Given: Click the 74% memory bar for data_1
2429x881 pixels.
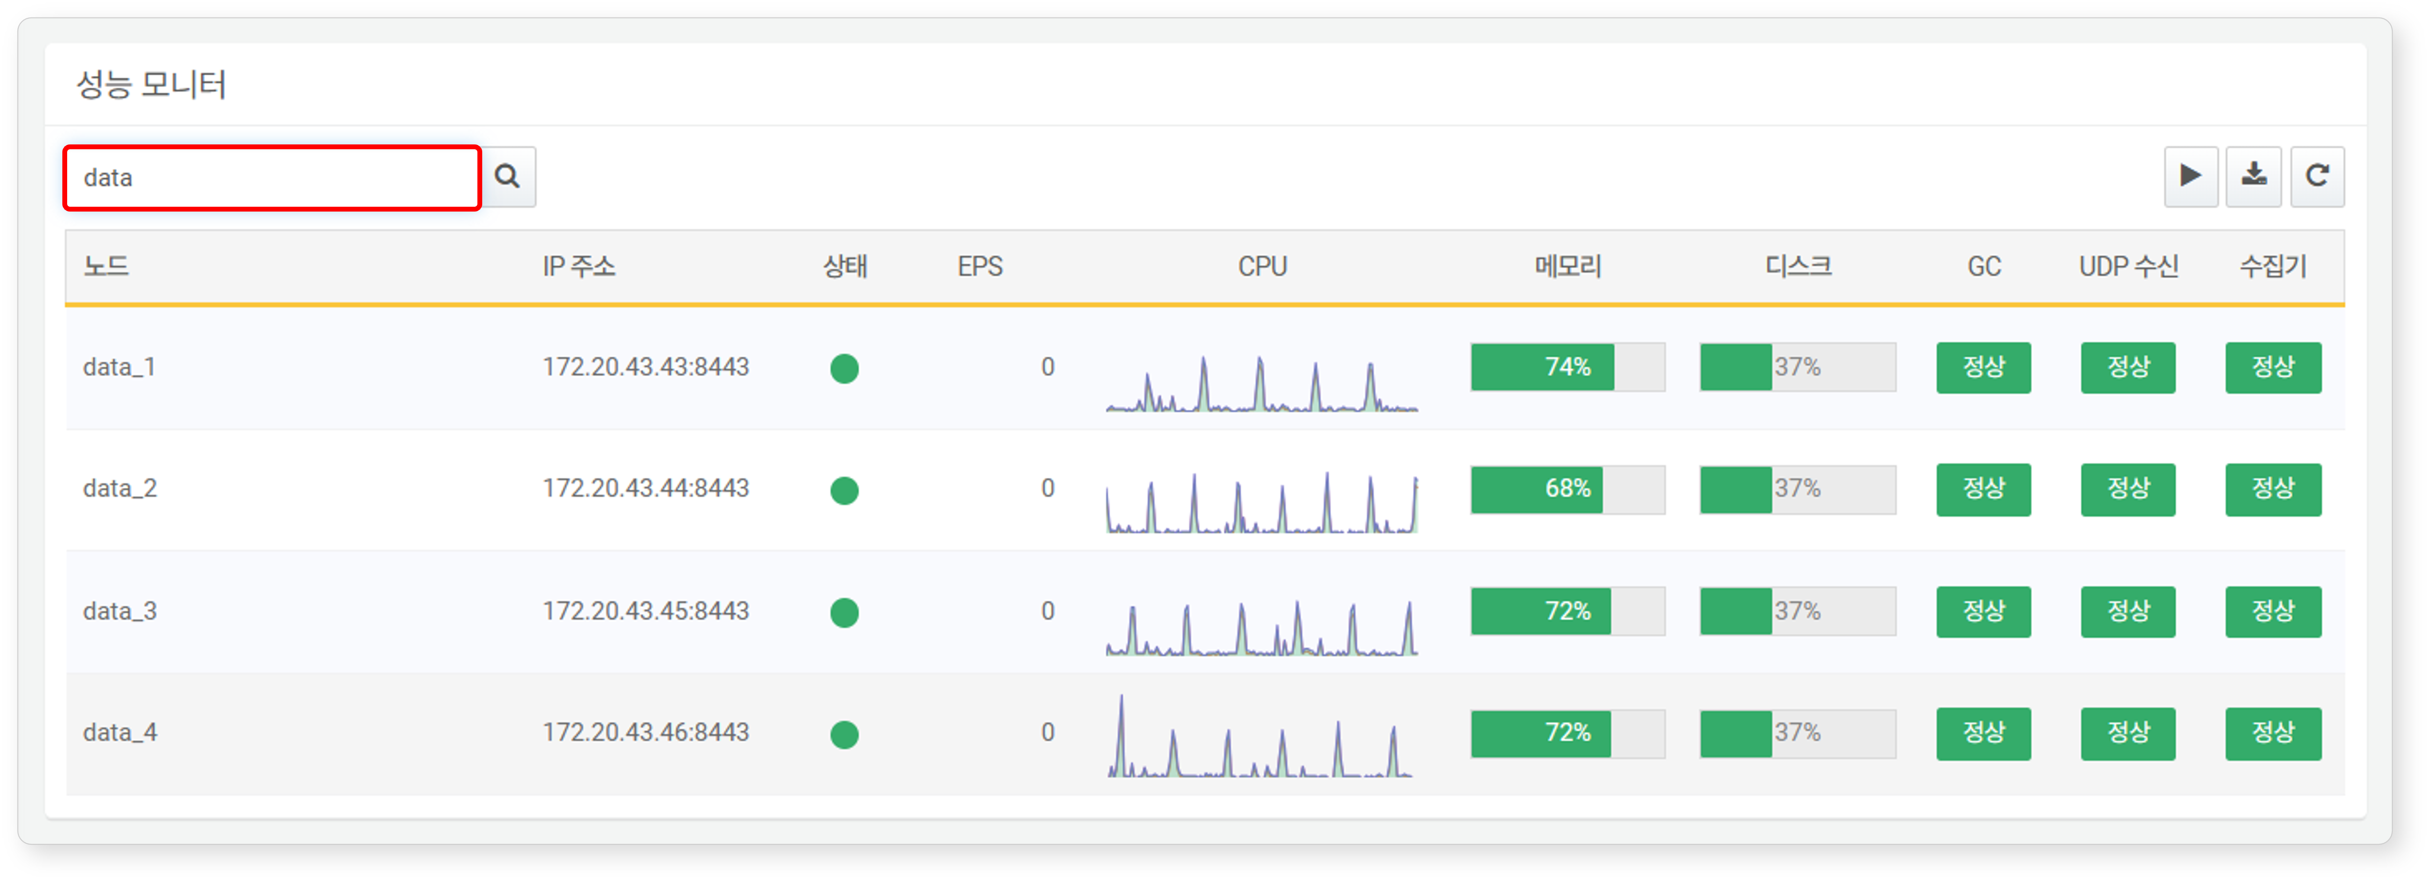Looking at the screenshot, I should click(x=1567, y=367).
